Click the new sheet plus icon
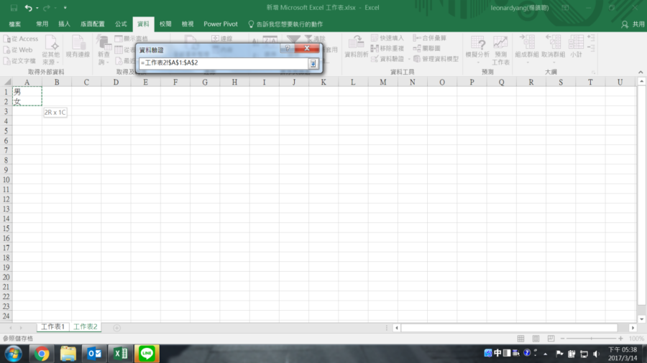 tap(116, 327)
